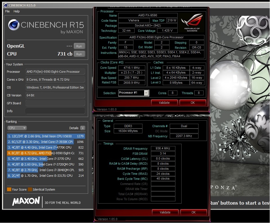The width and height of the screenshot is (270, 223).
Task: Click the Cinebench R15 sphere logo
Action: (14, 25)
